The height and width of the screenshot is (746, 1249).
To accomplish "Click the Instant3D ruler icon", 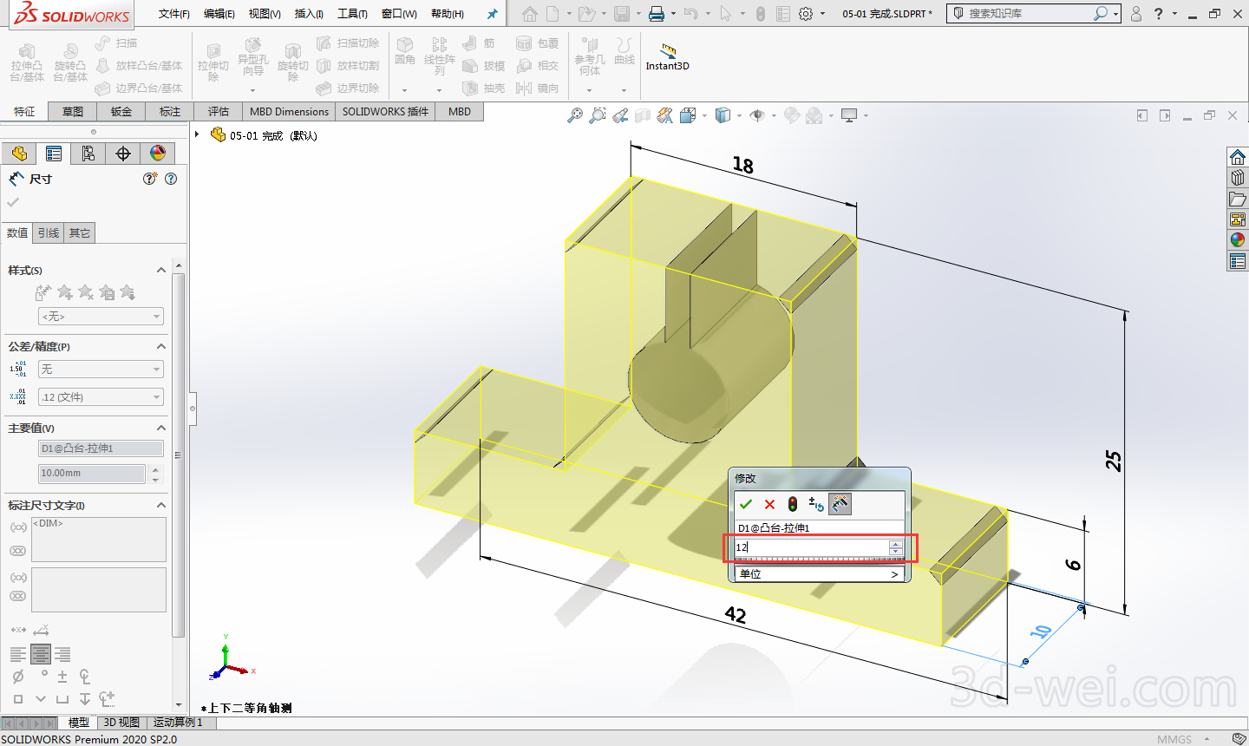I will pos(667,52).
